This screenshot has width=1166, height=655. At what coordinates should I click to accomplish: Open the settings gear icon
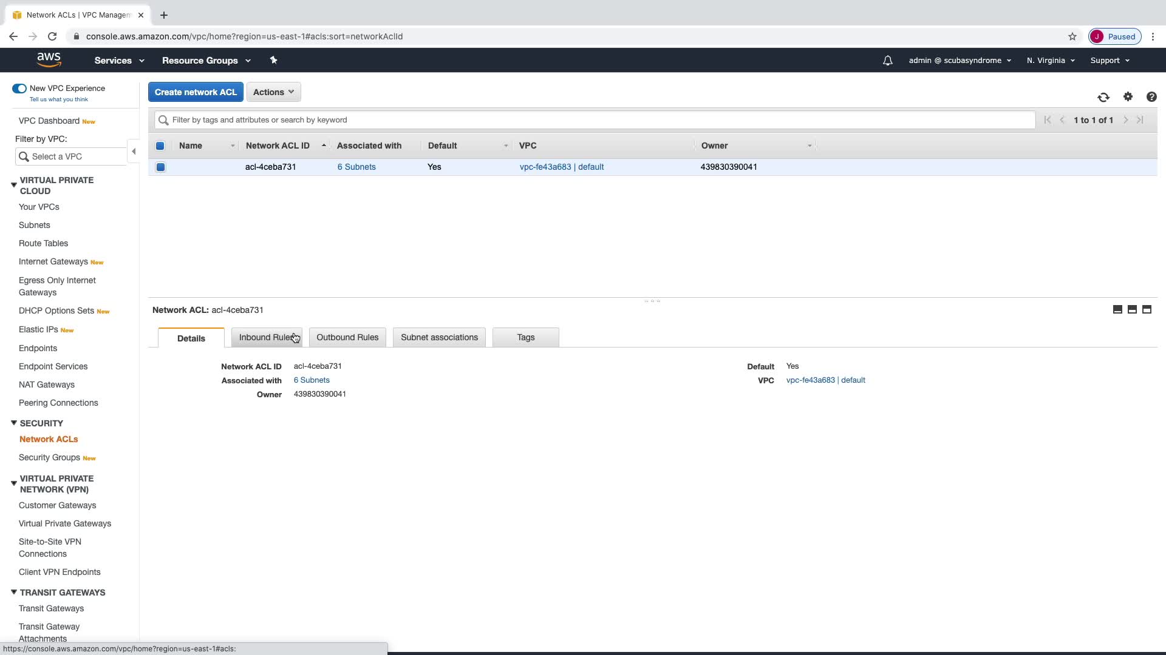1128,96
